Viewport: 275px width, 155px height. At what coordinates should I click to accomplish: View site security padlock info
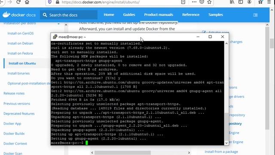57,2
